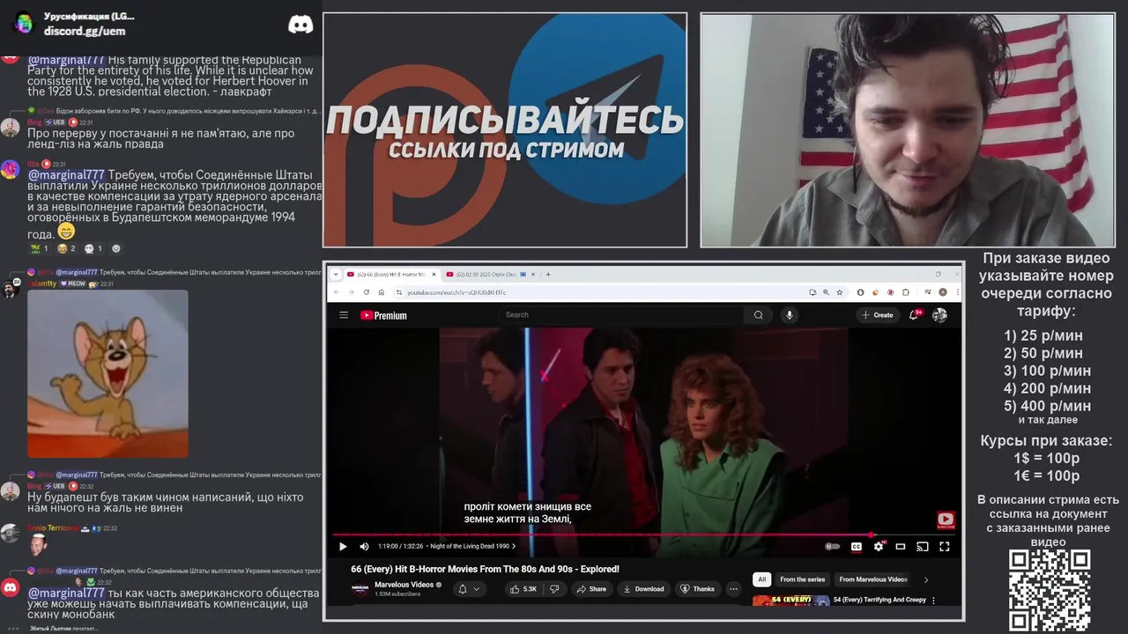The height and width of the screenshot is (634, 1128).
Task: Click the YouTube search magnifier button
Action: click(x=758, y=315)
